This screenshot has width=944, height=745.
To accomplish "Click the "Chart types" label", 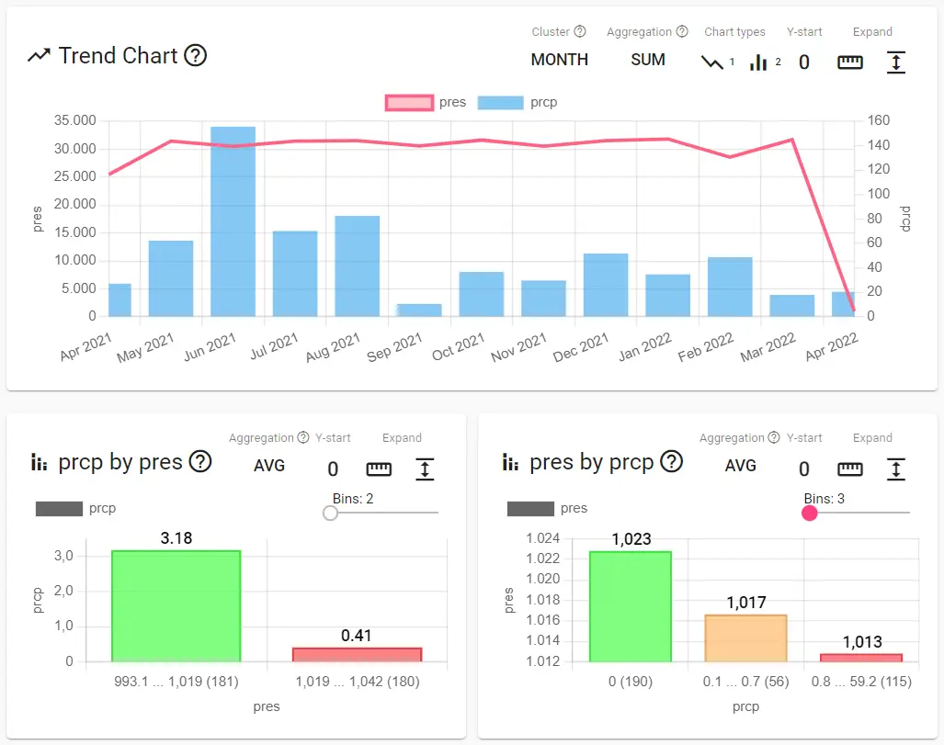I will pos(734,32).
